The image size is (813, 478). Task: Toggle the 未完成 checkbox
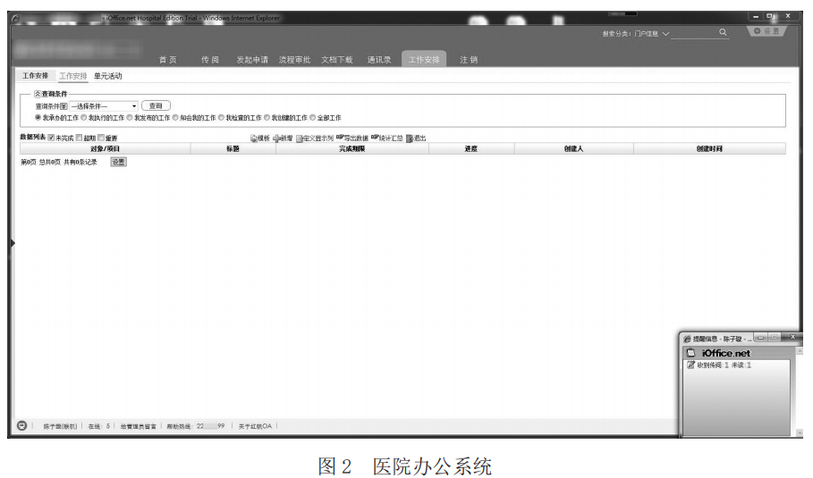click(52, 138)
